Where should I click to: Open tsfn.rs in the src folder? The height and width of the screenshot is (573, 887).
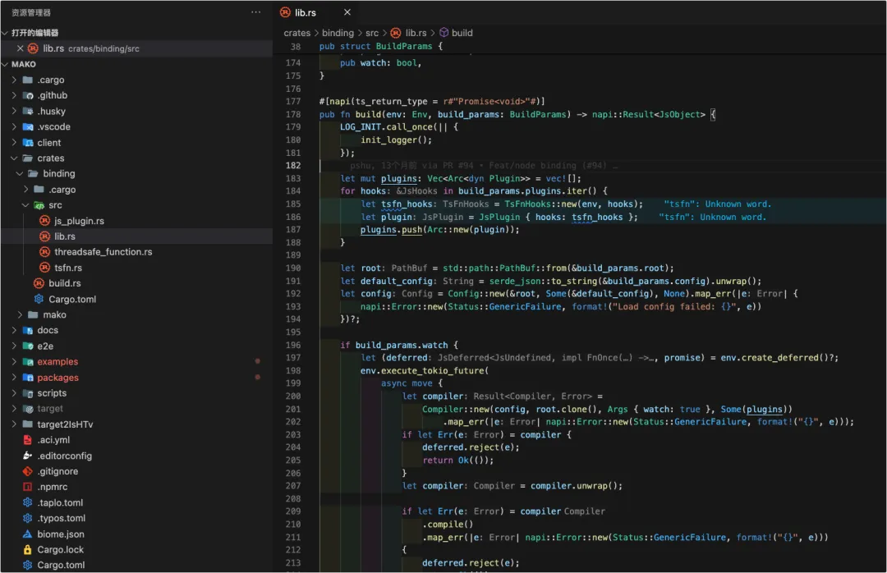click(68, 268)
